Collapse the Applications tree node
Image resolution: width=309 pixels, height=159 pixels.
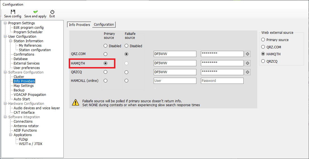pyautogui.click(x=11, y=135)
